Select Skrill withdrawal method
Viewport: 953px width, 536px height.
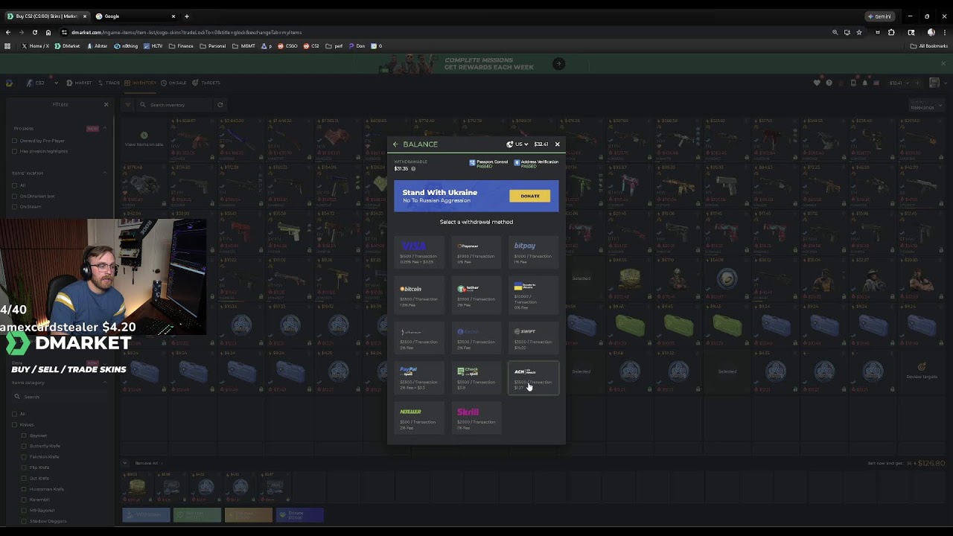point(476,418)
